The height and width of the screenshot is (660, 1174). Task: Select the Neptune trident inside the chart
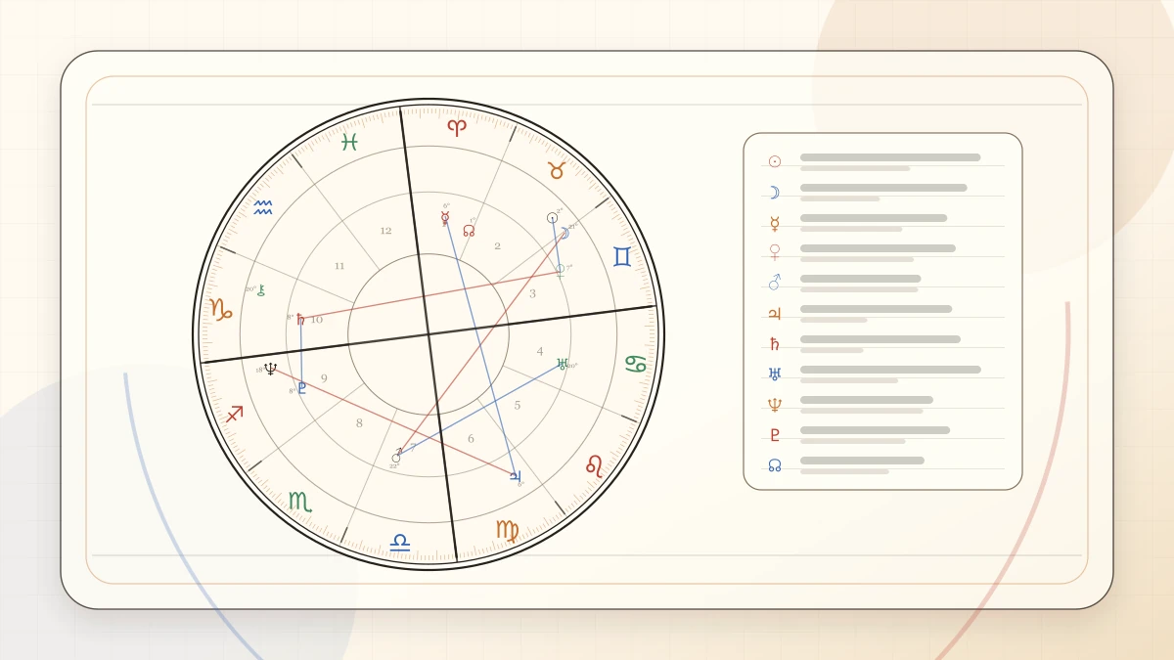[x=270, y=369]
